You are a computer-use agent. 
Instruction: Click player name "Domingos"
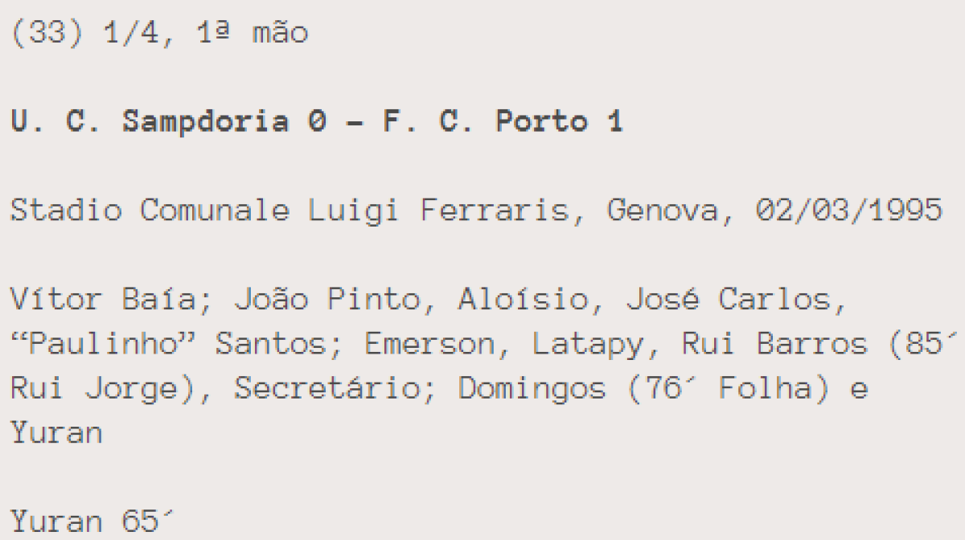pos(532,390)
